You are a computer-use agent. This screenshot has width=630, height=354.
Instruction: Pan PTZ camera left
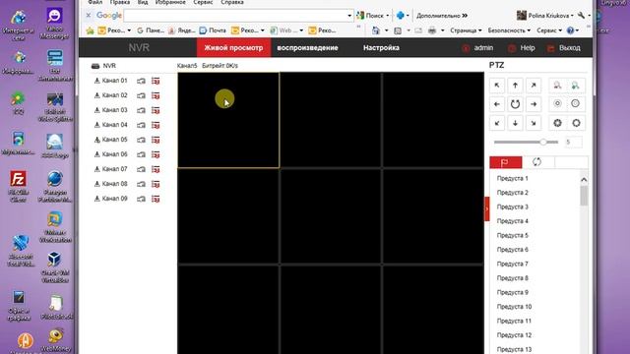pos(497,104)
